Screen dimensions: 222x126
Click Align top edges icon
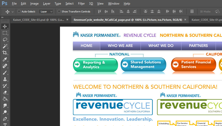[100, 11]
